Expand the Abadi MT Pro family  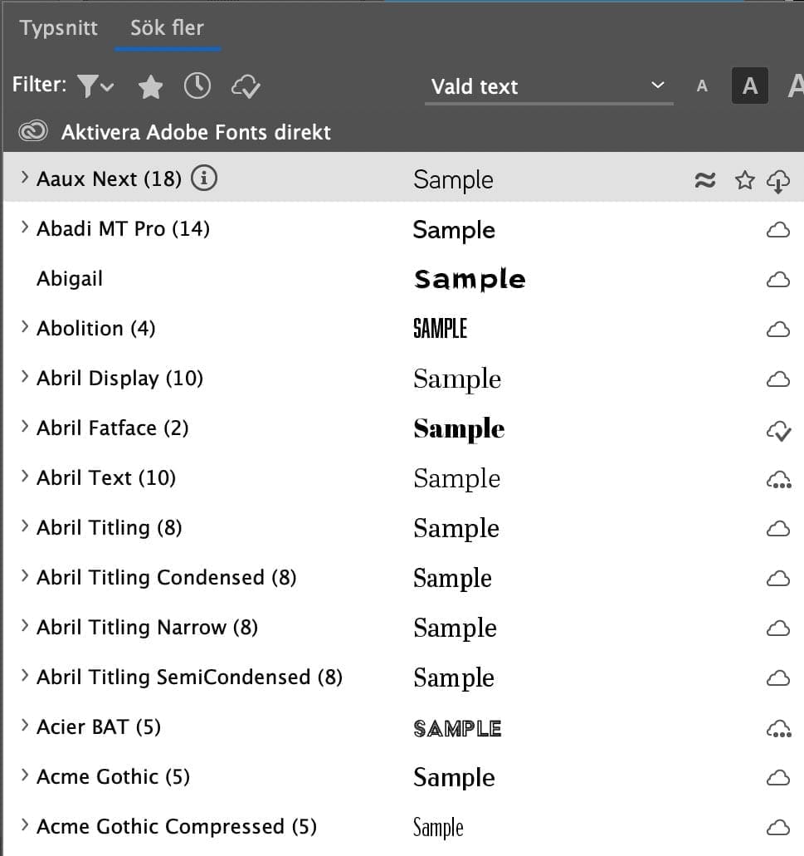[25, 227]
